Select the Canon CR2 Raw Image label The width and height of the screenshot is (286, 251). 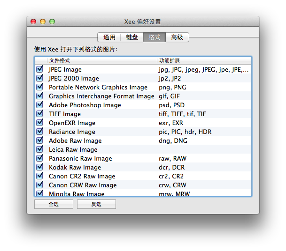pos(82,177)
